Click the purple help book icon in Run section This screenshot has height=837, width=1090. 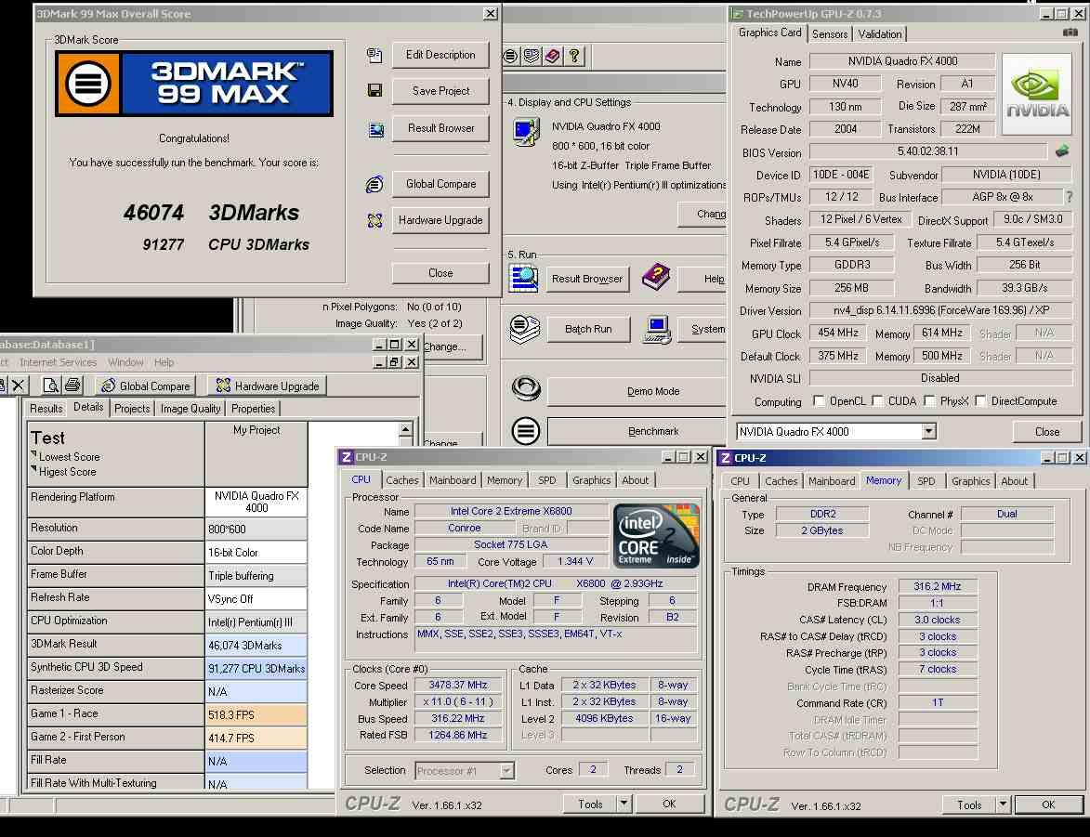[655, 277]
